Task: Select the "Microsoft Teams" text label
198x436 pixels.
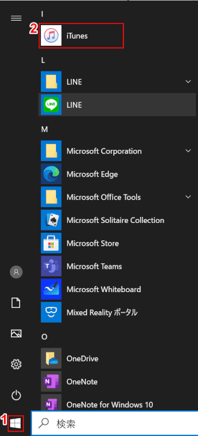Action: (94, 267)
